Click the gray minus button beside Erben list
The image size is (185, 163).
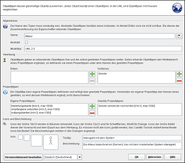(92, 81)
